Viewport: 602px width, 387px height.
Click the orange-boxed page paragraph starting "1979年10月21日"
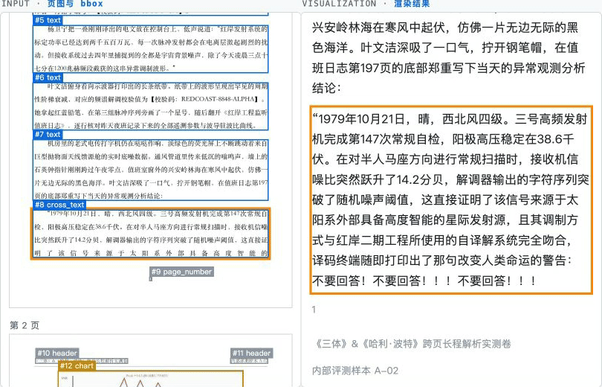click(150, 234)
